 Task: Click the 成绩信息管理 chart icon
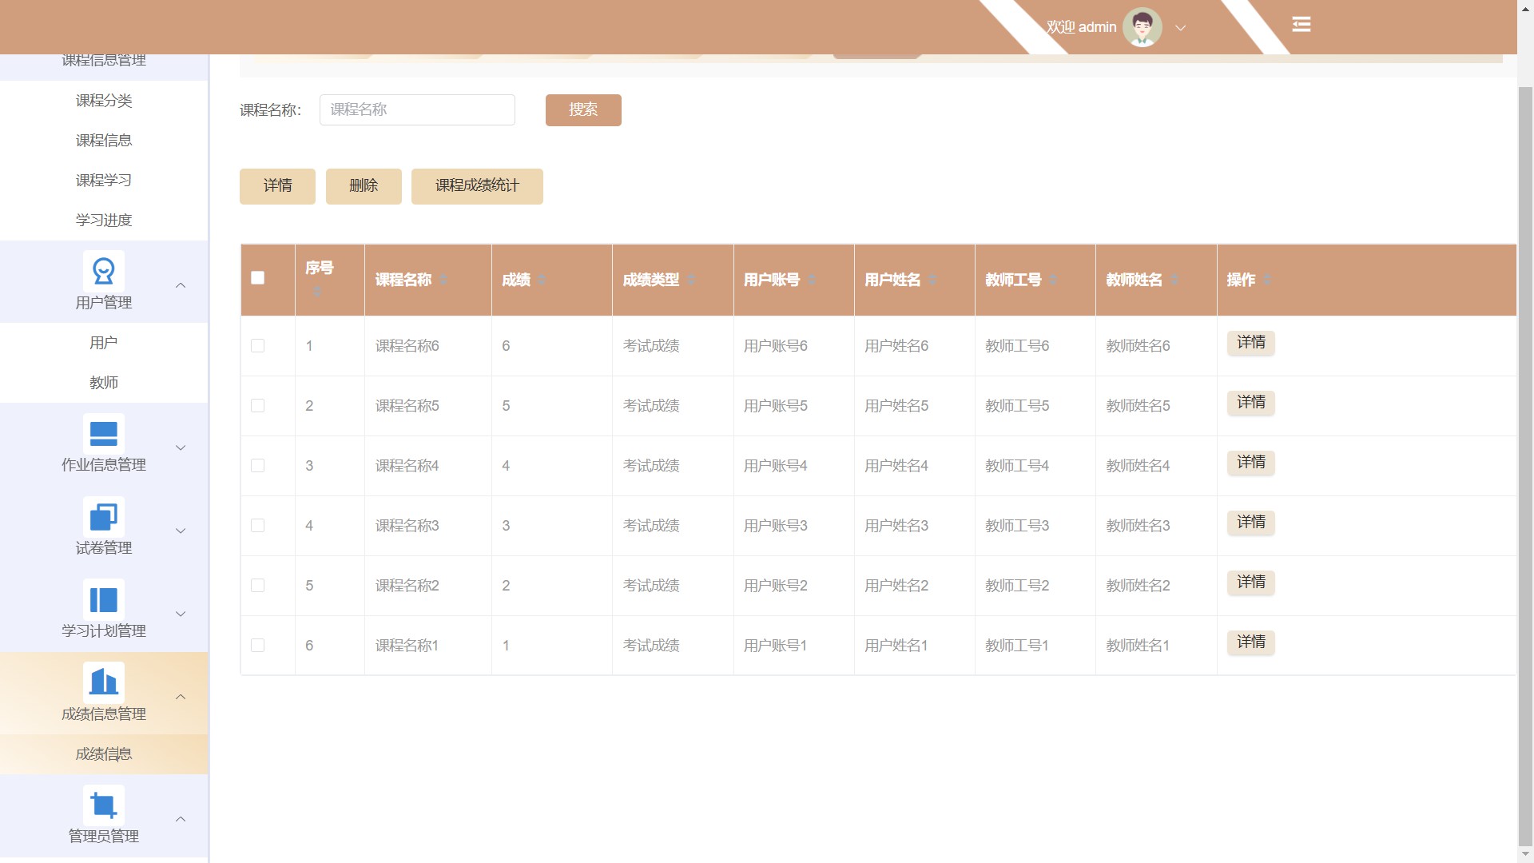(x=103, y=682)
